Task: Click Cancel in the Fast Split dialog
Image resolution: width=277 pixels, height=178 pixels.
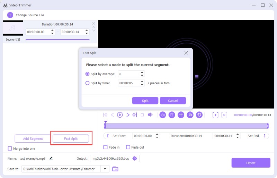Action: click(173, 101)
